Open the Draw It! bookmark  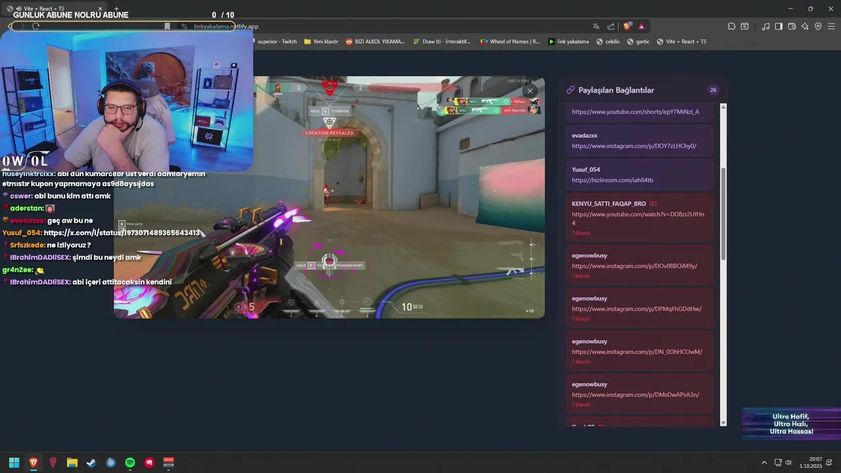click(442, 41)
